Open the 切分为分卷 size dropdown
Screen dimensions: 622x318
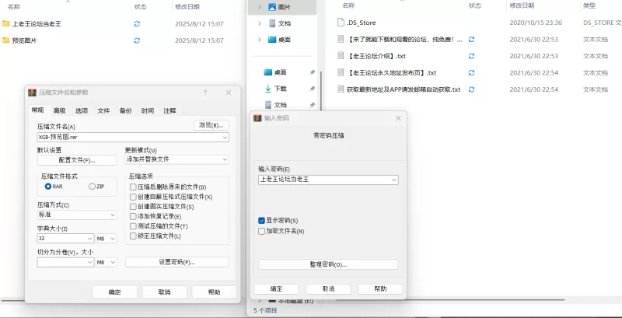point(89,262)
